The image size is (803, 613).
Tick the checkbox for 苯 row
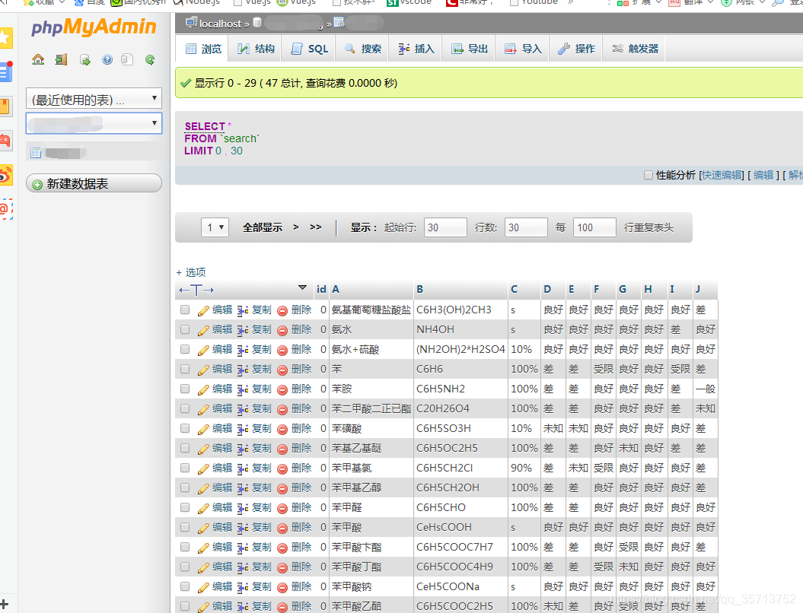click(x=185, y=369)
